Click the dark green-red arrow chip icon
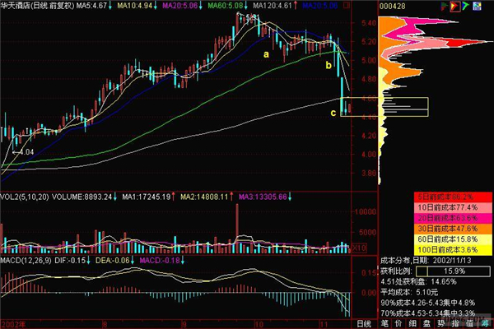The width and height of the screenshot is (494, 329). (x=444, y=6)
